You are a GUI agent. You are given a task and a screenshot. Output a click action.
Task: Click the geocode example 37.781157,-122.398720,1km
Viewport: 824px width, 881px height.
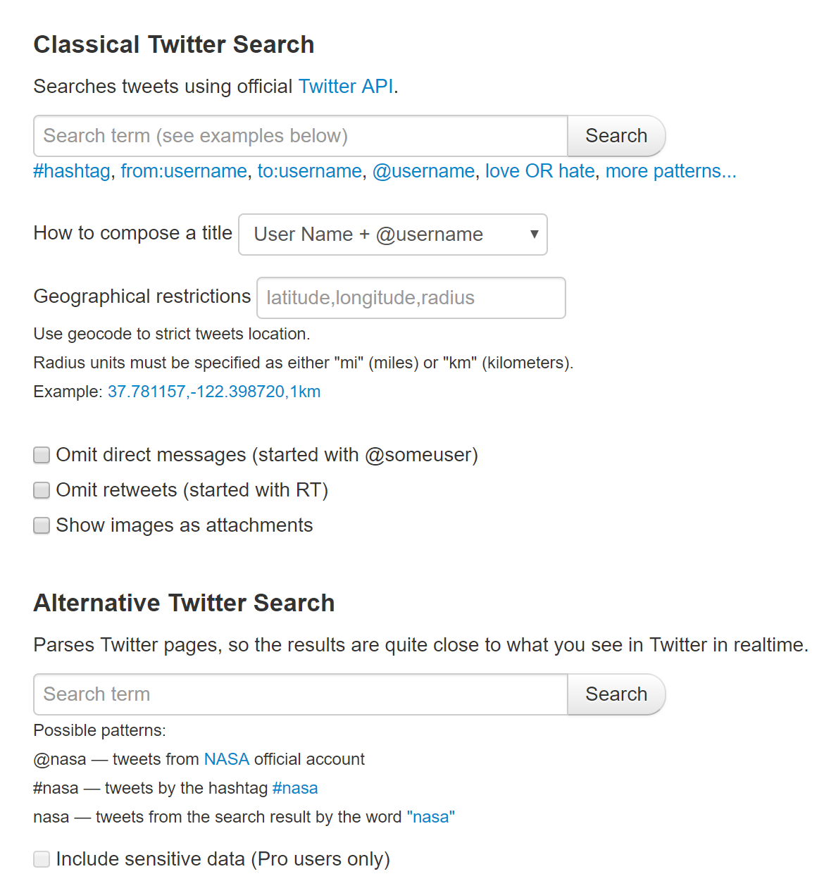pyautogui.click(x=213, y=392)
